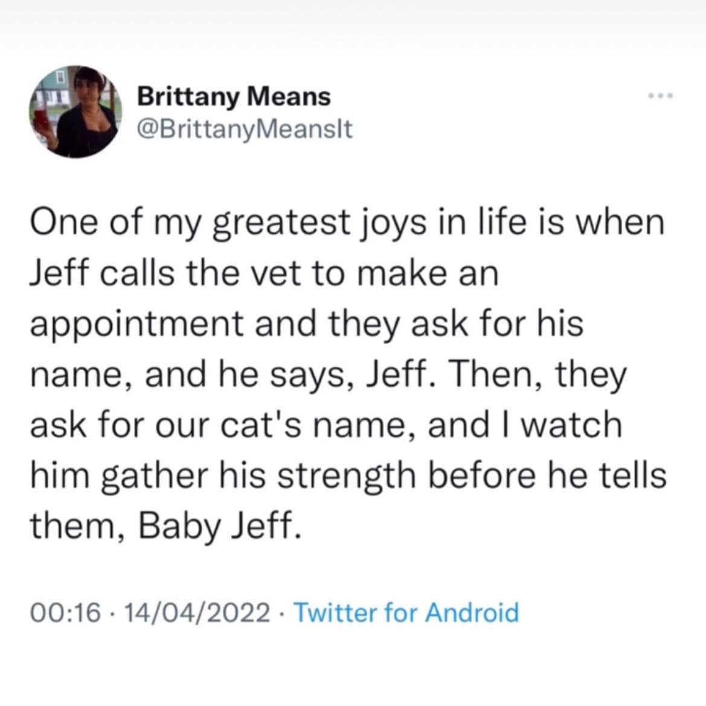The image size is (706, 706).
Task: Click Brittany Means' profile picture
Action: tap(75, 112)
